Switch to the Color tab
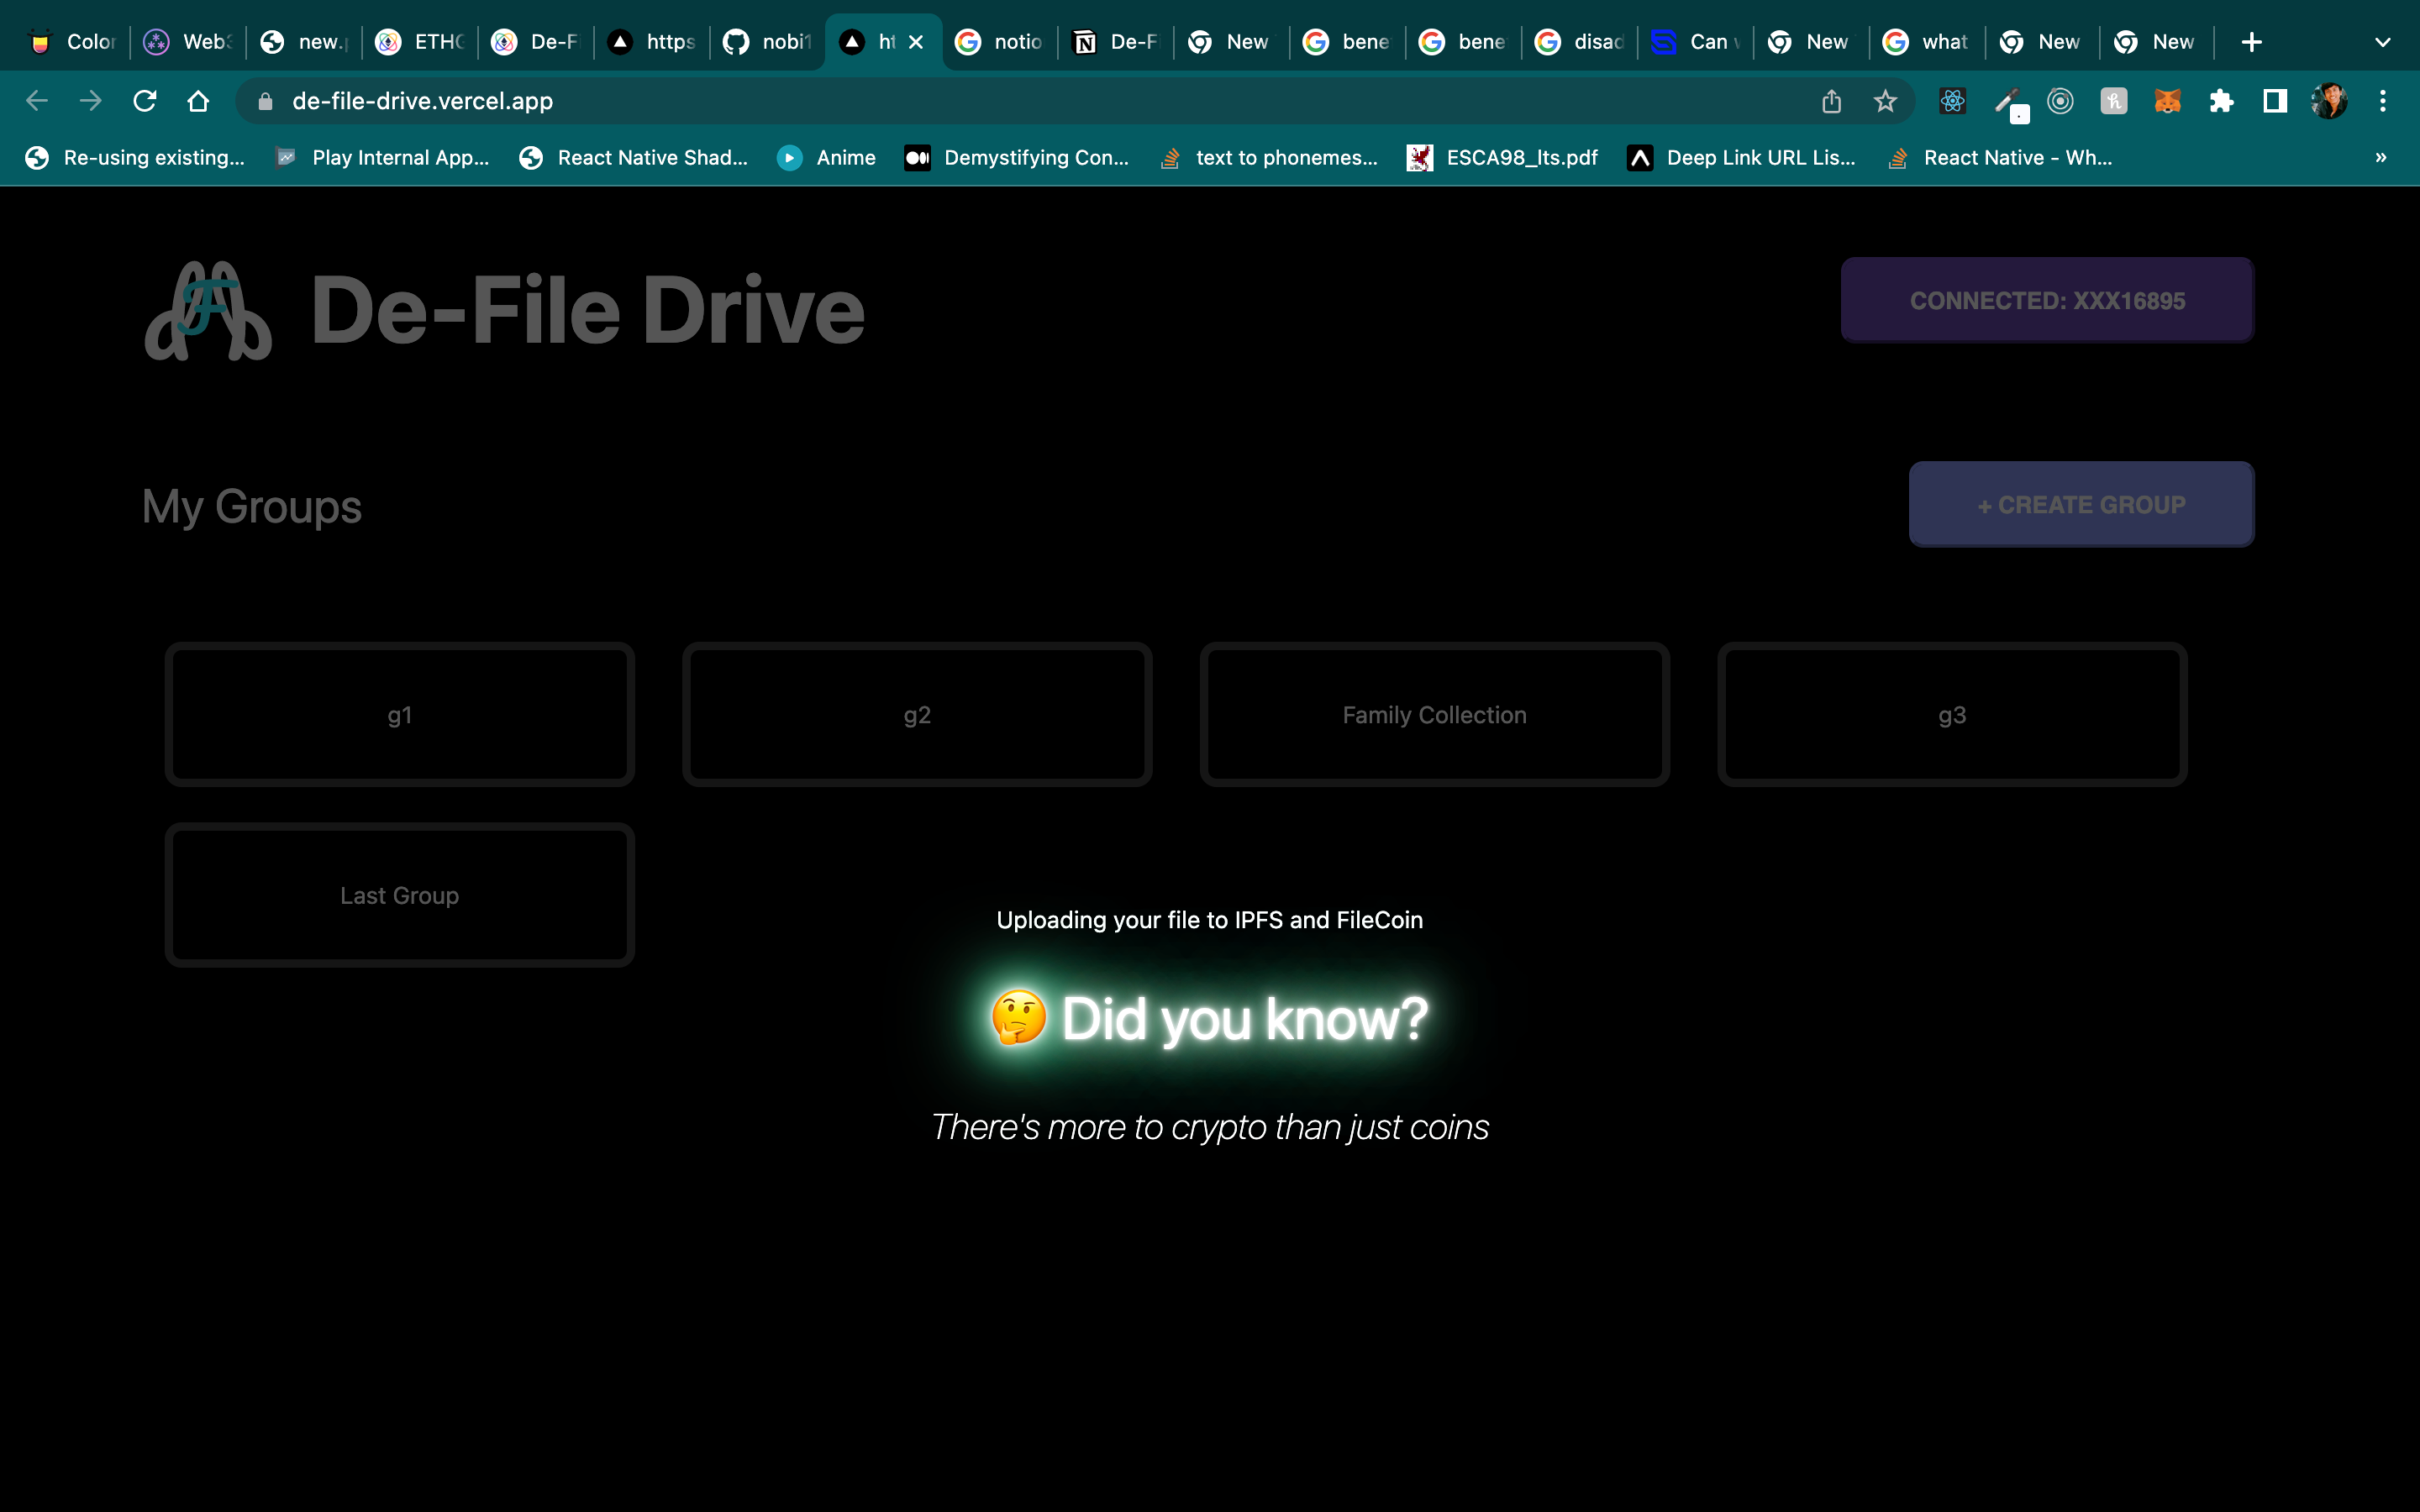Screen dimensions: 2420x1512 tap(73, 42)
